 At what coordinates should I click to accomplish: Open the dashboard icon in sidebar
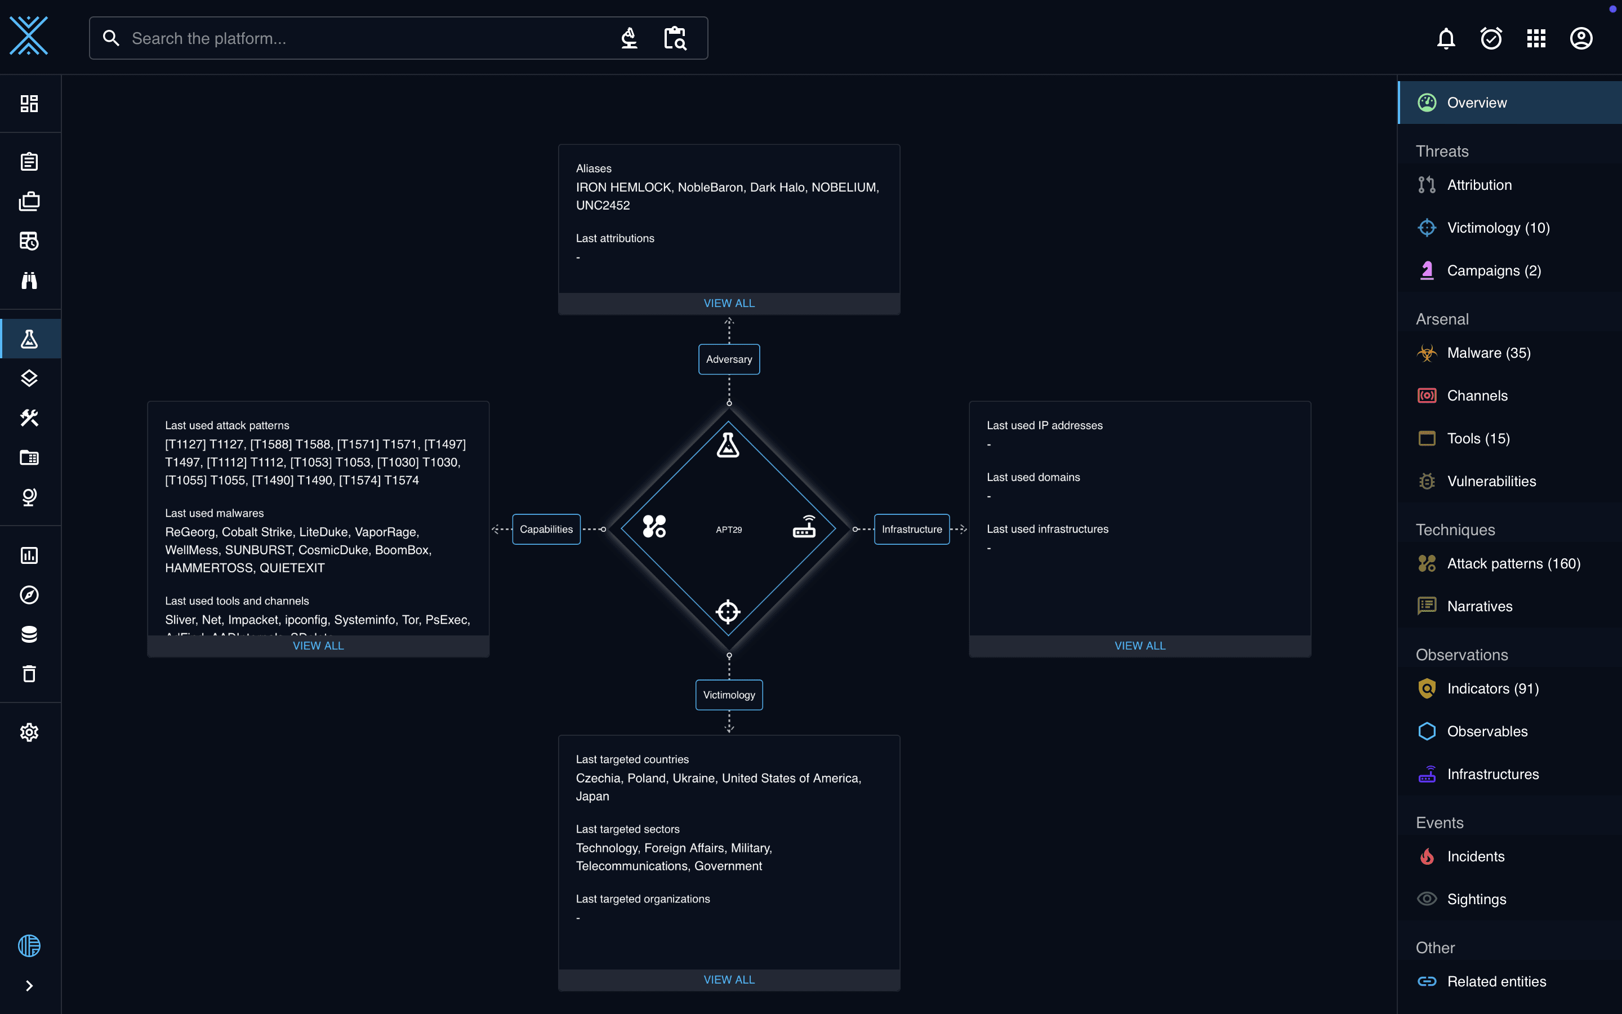click(29, 103)
